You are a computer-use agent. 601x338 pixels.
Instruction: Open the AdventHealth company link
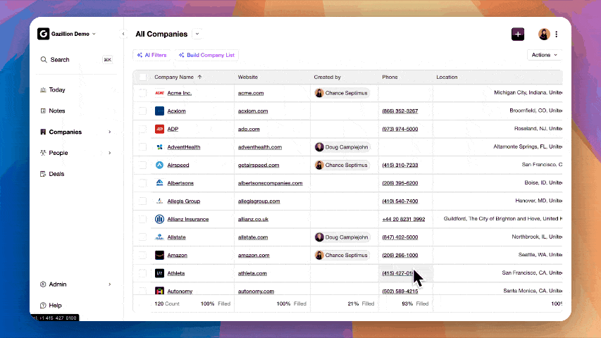click(184, 147)
